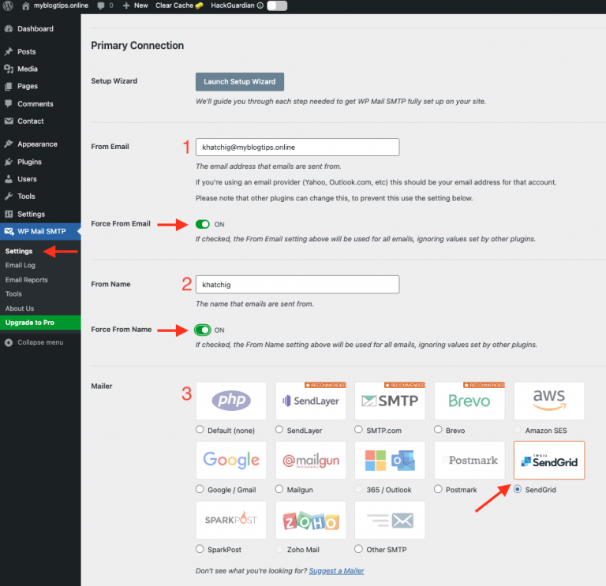
Task: Choose the SMTP.com radio button
Action: tap(358, 430)
